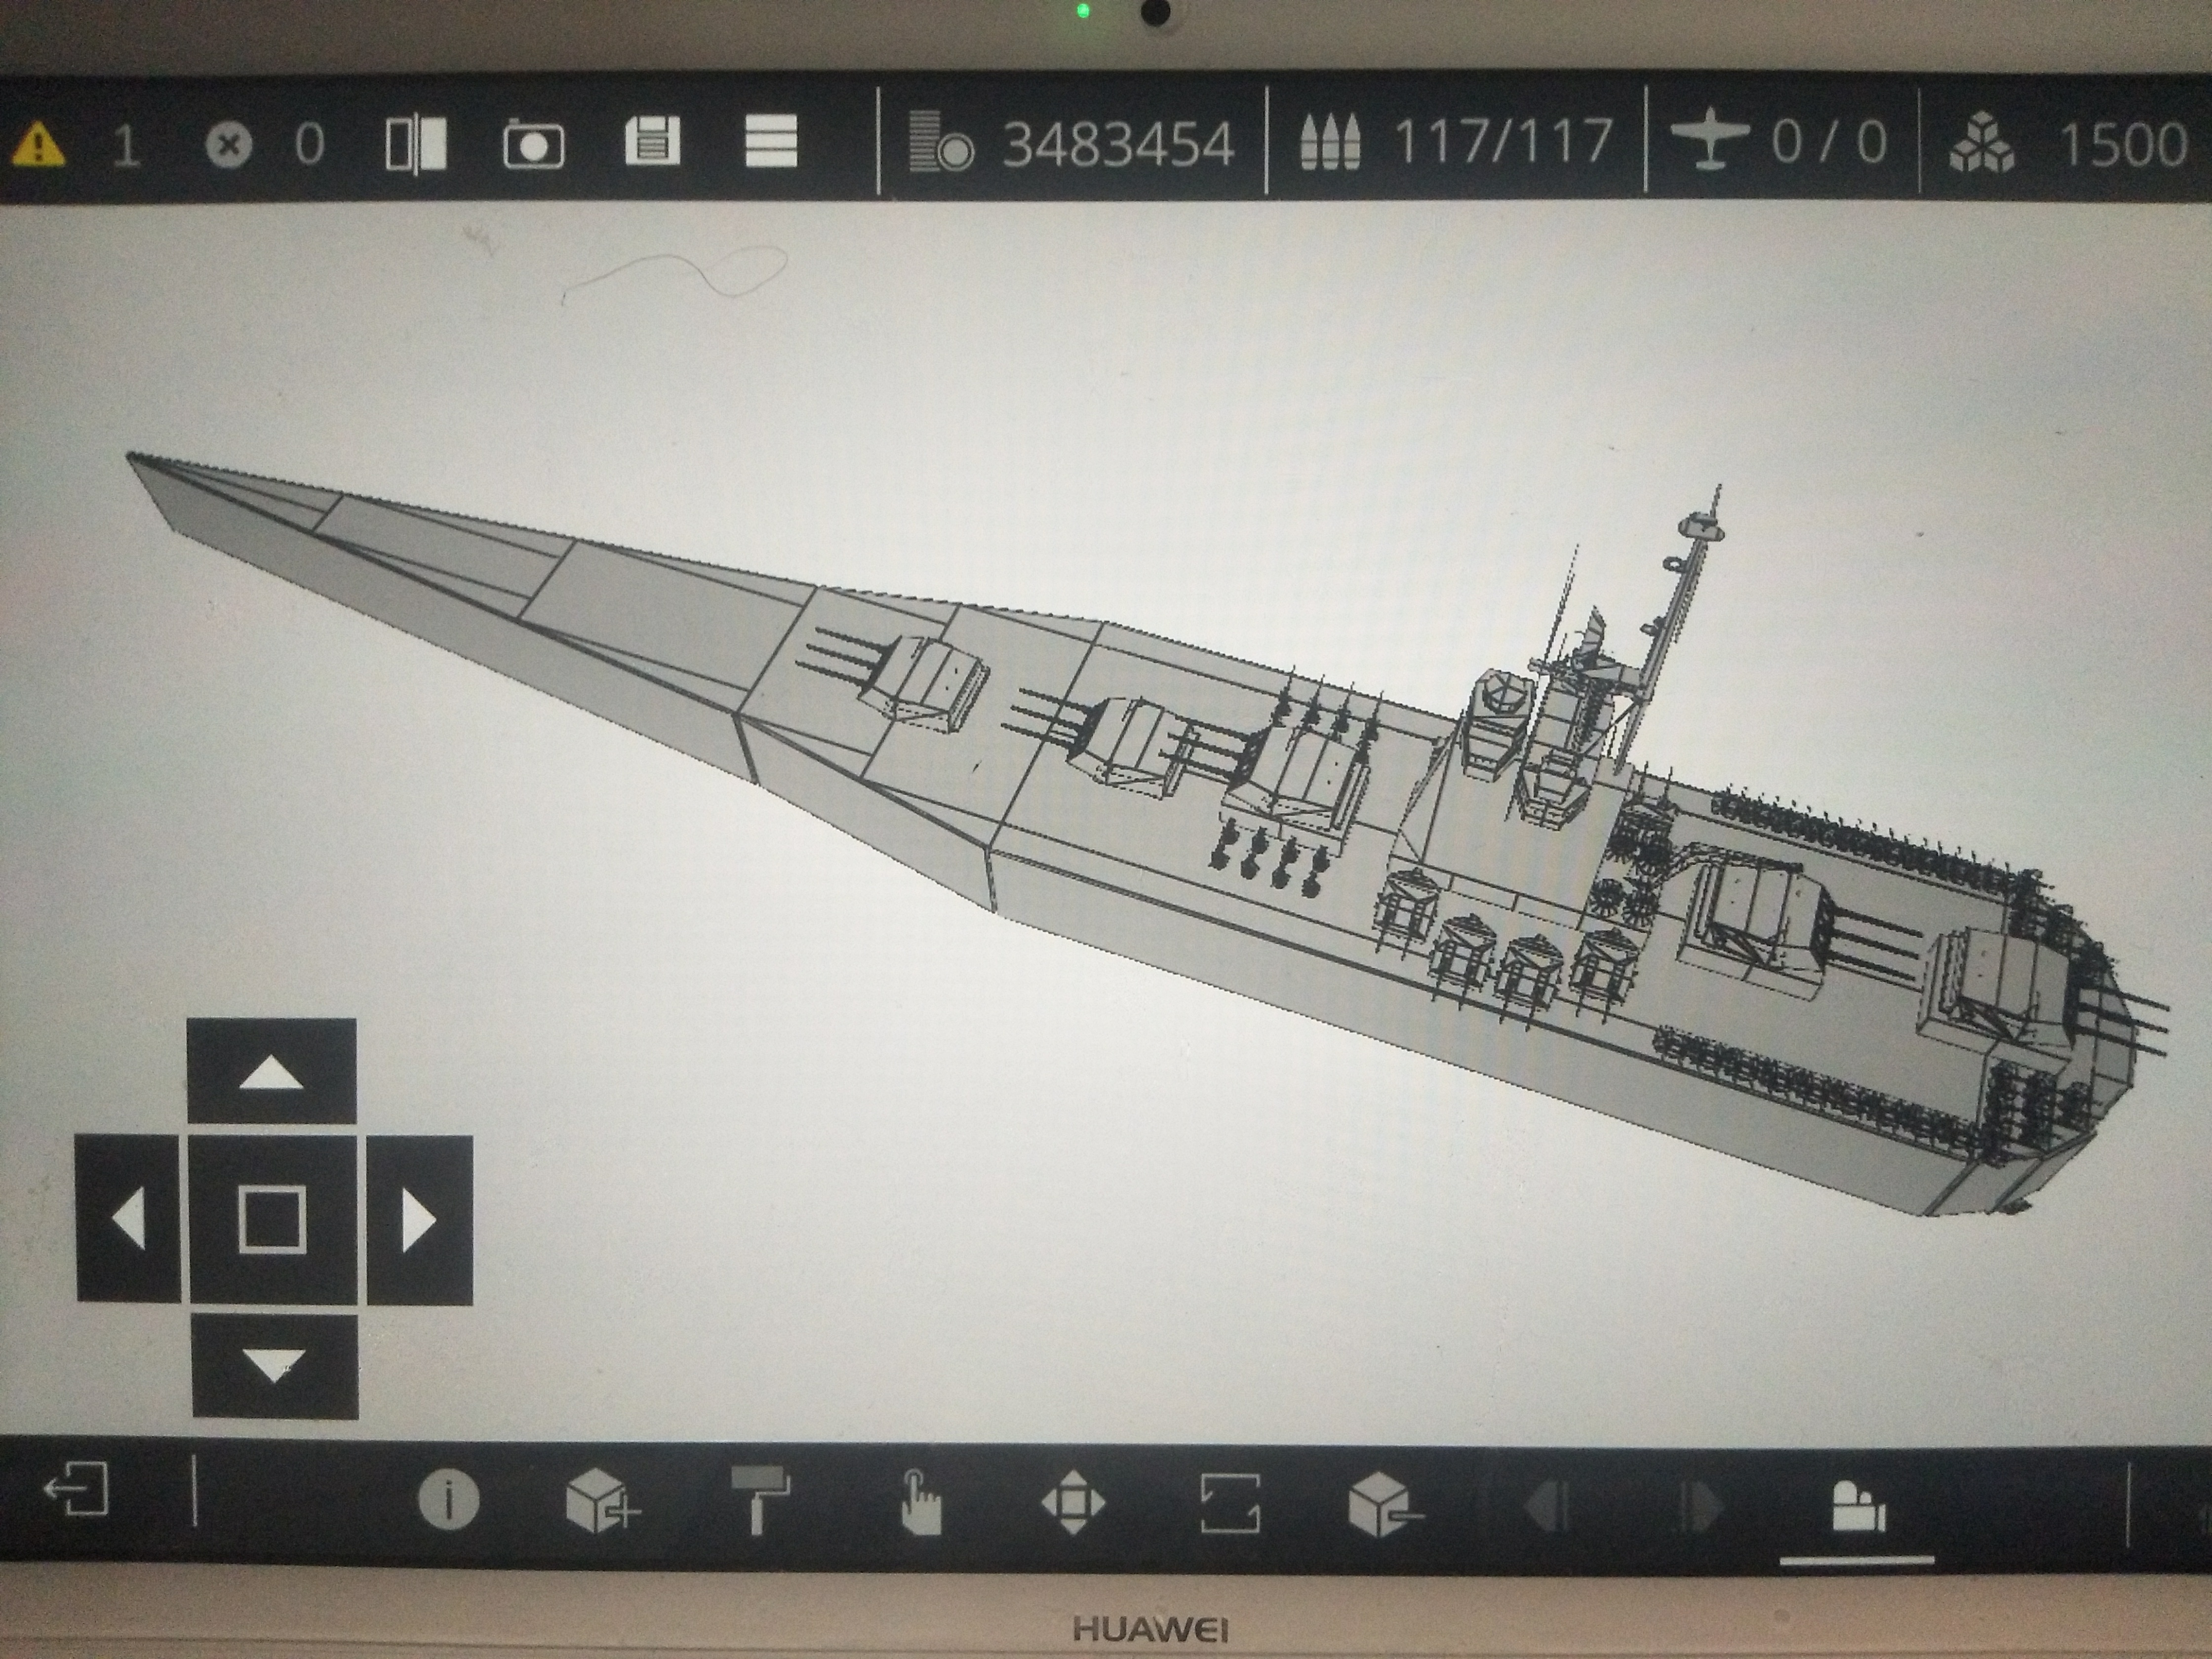Exit the ship editor

pos(76,1489)
